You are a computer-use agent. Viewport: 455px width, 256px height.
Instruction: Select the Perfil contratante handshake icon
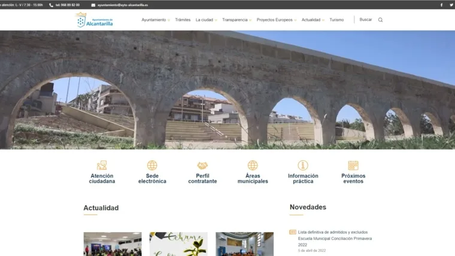click(x=202, y=166)
